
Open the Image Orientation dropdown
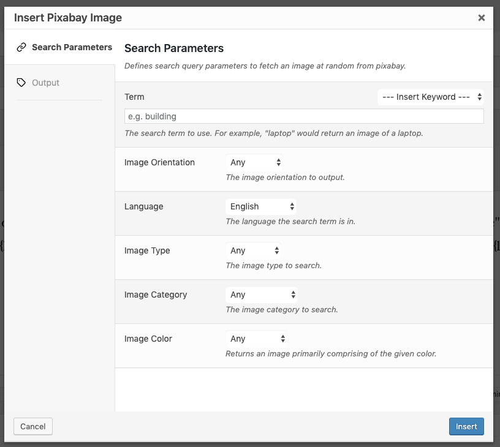[254, 162]
